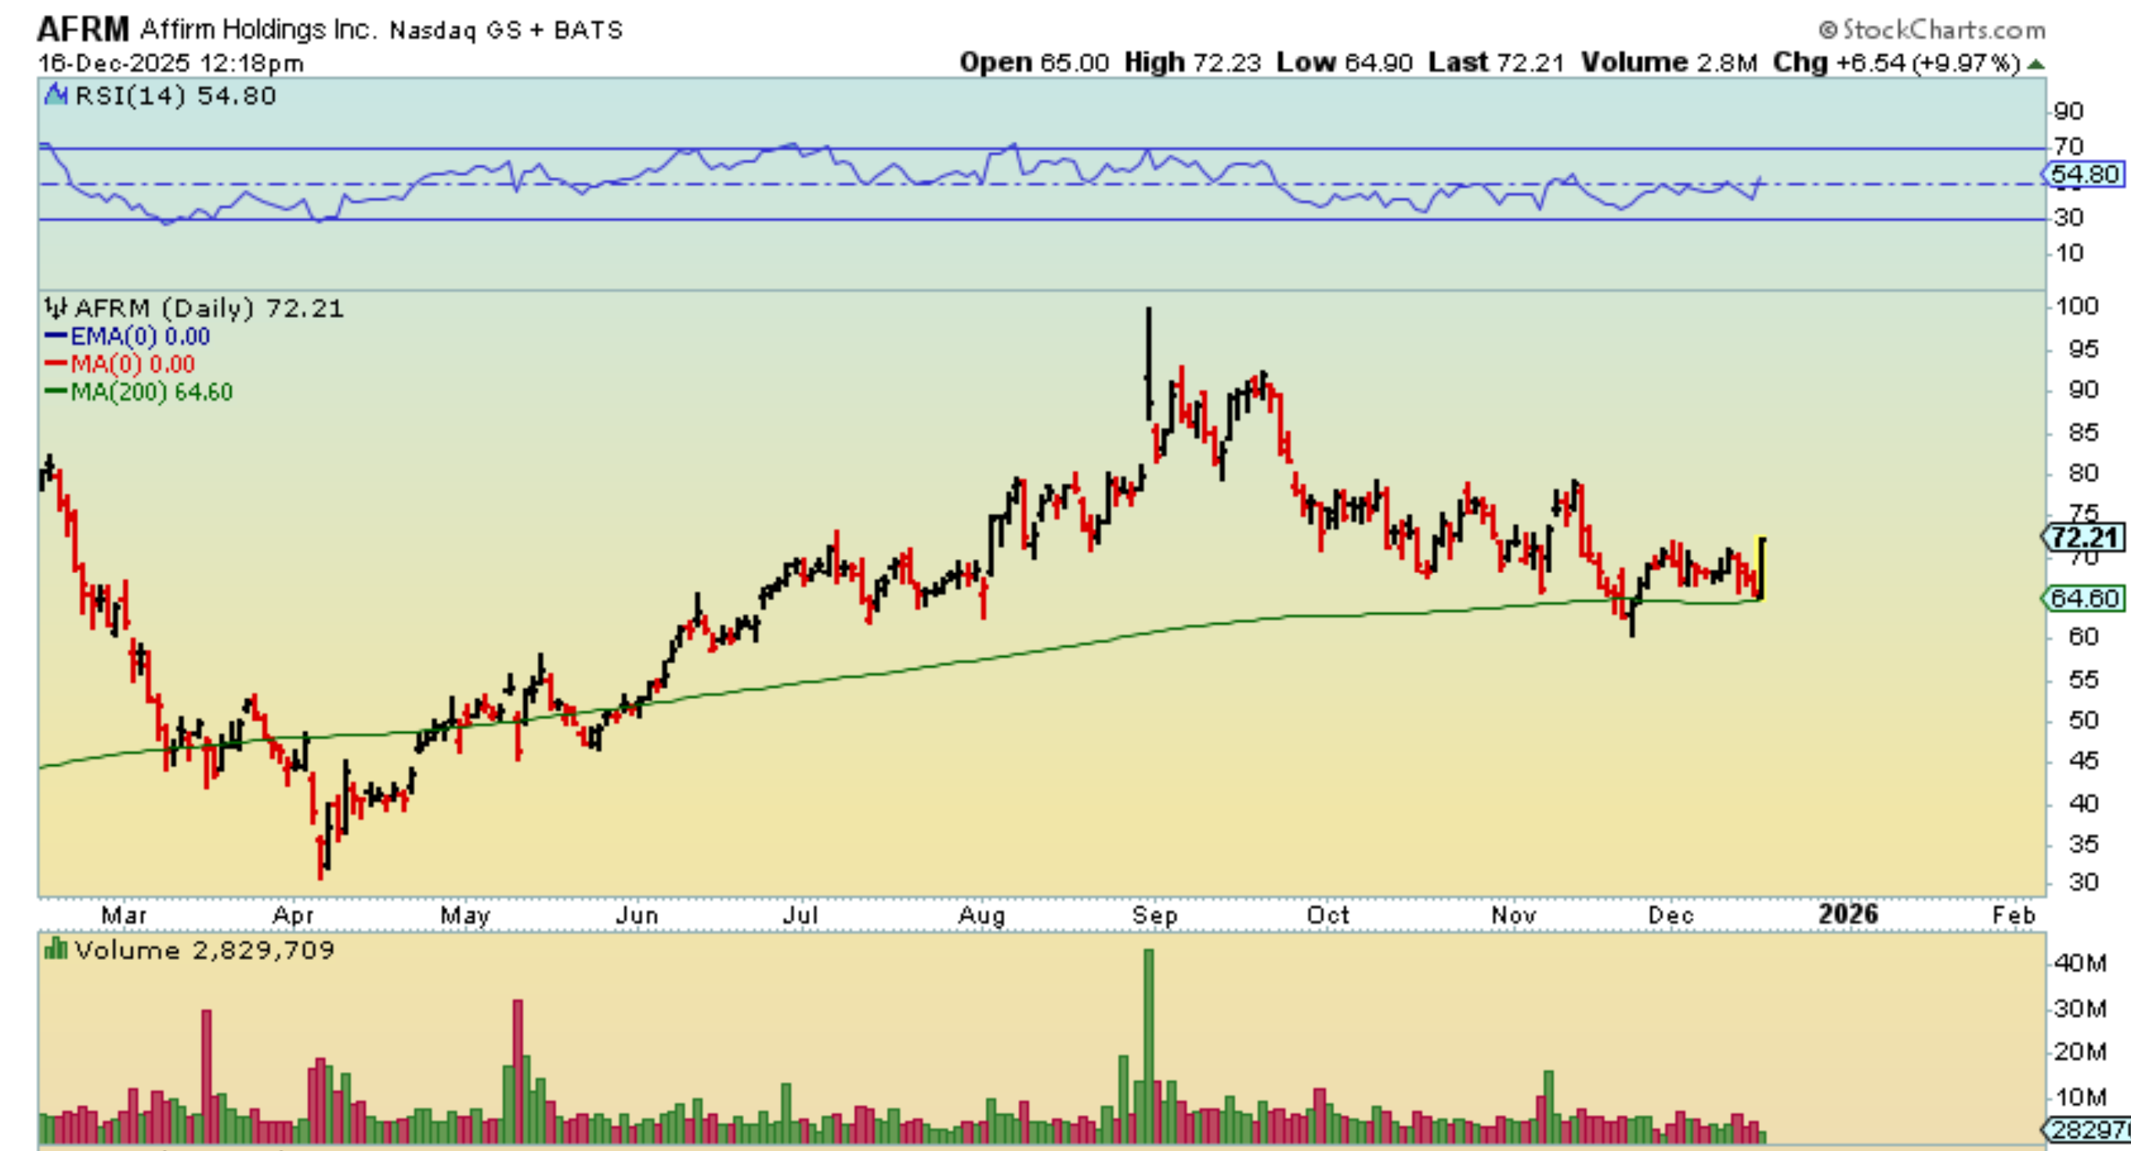Click the RSI indicator icon
2131x1151 pixels.
pyautogui.click(x=56, y=95)
